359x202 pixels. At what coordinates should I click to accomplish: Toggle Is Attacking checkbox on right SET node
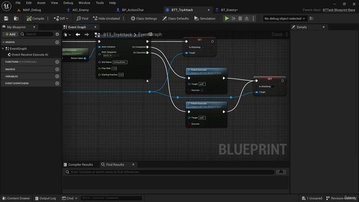click(x=273, y=86)
